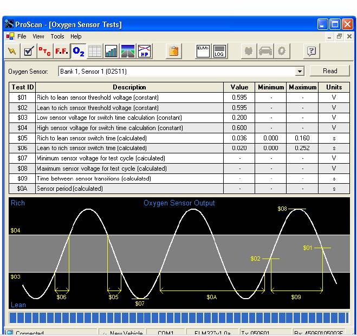Click the 0.252 maximum cell
The width and height of the screenshot is (357, 336).
pyautogui.click(x=302, y=148)
